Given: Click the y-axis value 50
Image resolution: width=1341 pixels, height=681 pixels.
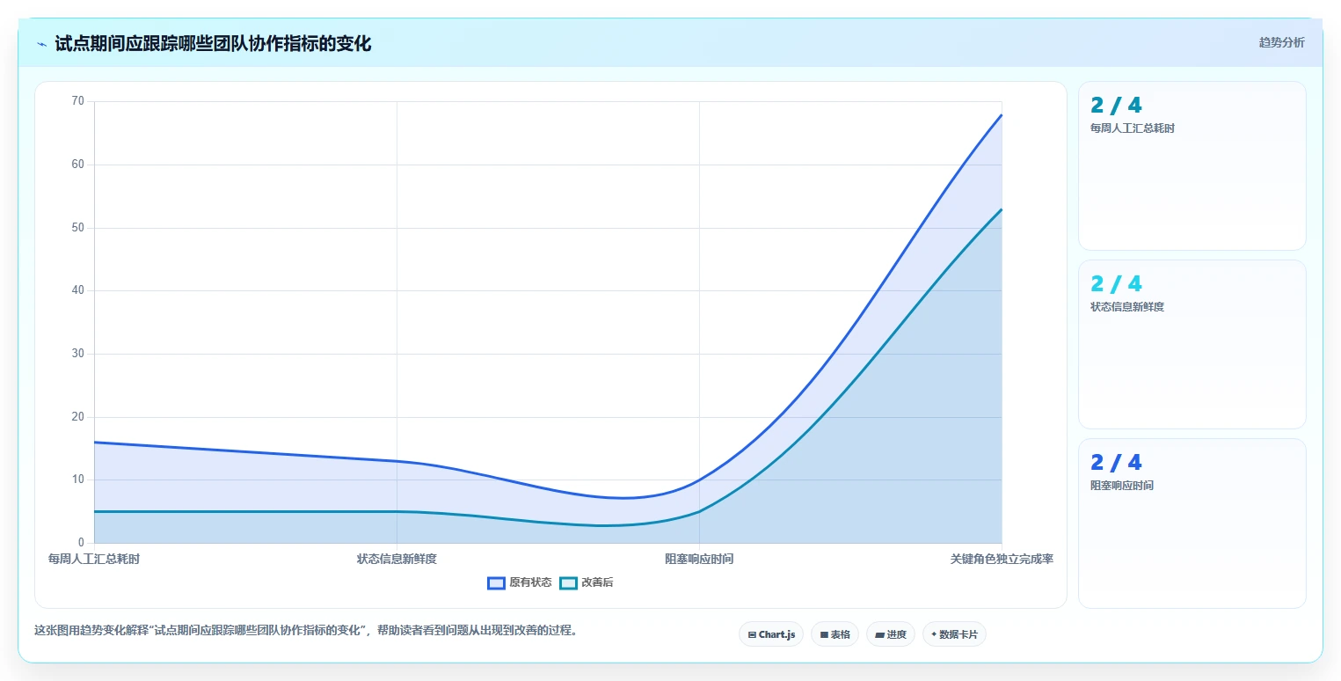Looking at the screenshot, I should (x=78, y=228).
